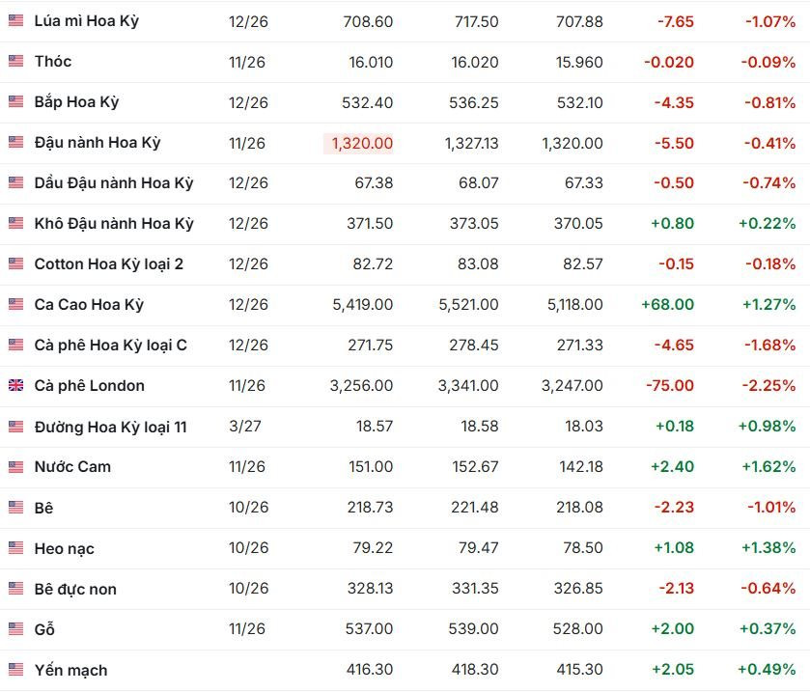Open the Dầu Đậu nành Hoa Kỳ link
This screenshot has height=692, width=810.
[x=114, y=182]
